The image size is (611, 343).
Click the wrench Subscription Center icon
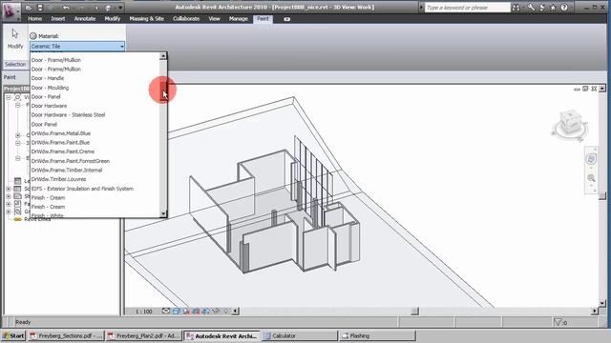coord(531,8)
